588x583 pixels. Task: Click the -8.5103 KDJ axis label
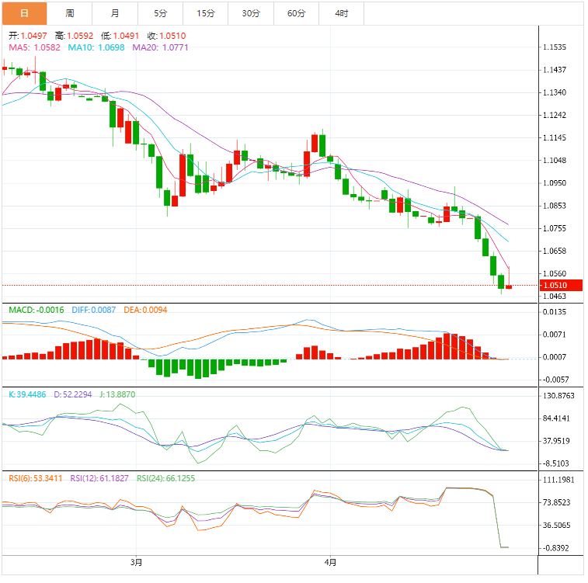coord(555,464)
